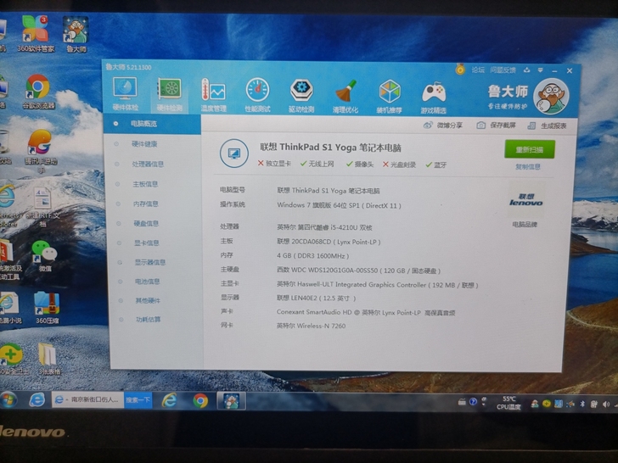
Task: Select the 硬件检测 hardware detection icon
Action: (170, 94)
